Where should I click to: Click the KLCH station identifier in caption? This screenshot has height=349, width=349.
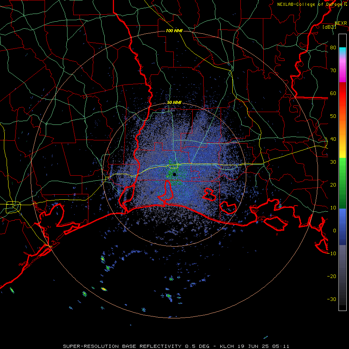(x=227, y=346)
